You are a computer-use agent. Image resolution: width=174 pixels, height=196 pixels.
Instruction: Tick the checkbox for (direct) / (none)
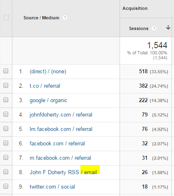tap(6, 71)
